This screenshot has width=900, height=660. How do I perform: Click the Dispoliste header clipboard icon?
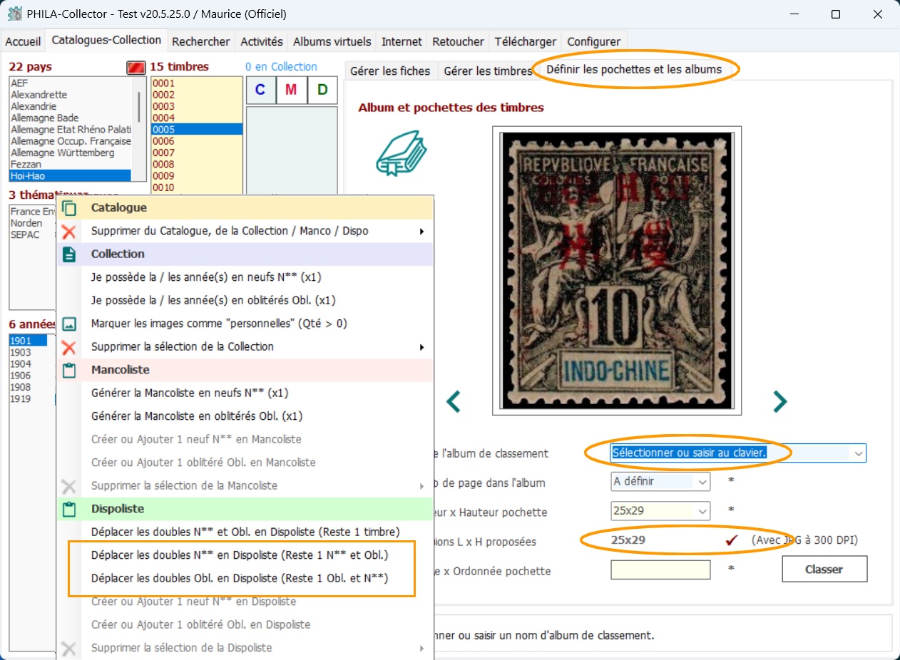tap(69, 509)
